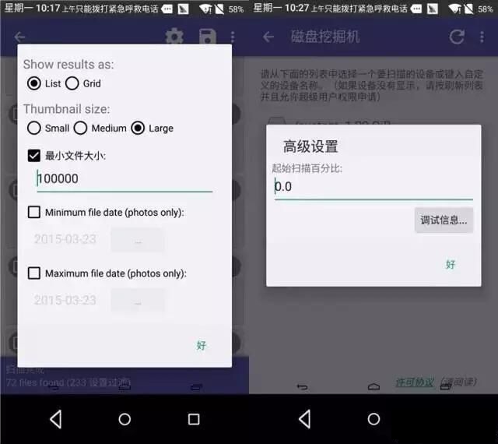Tap Wi-Fi status icon on left phone
Screen dimensions: 498x444
point(205,9)
